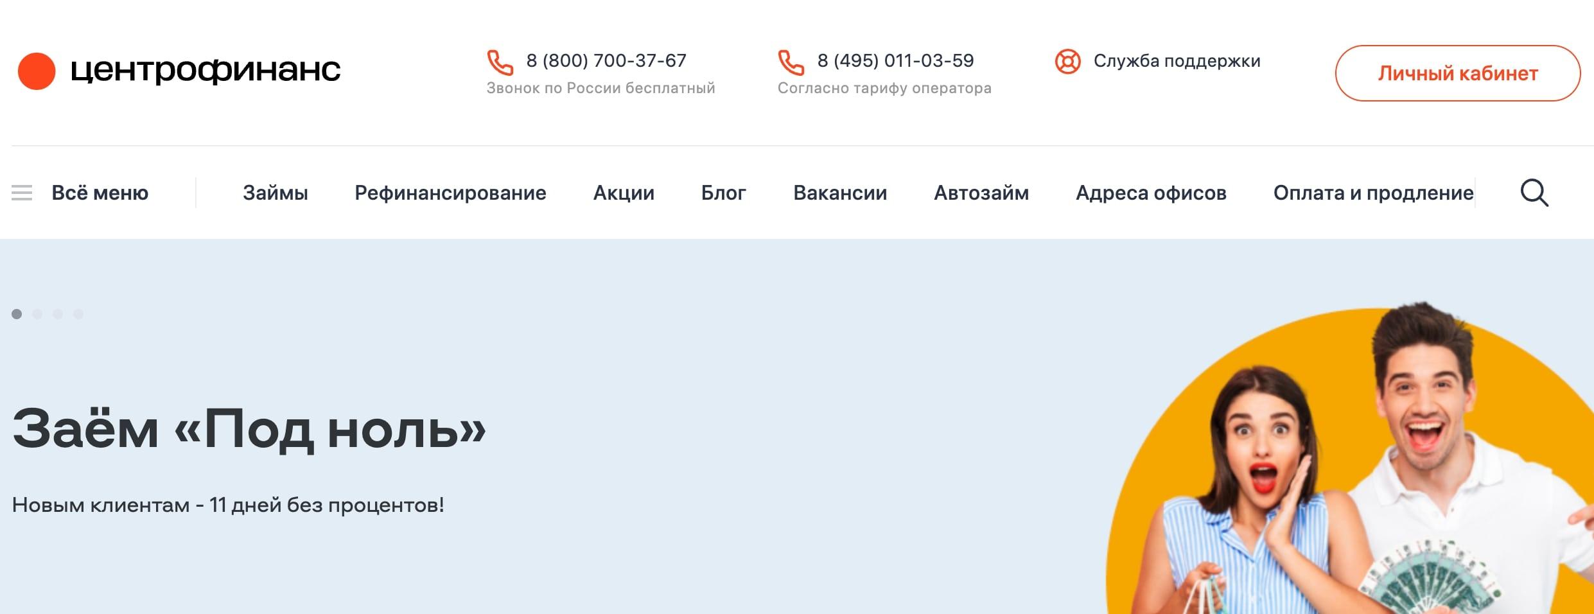Switch to second carousel slide dot

(37, 314)
